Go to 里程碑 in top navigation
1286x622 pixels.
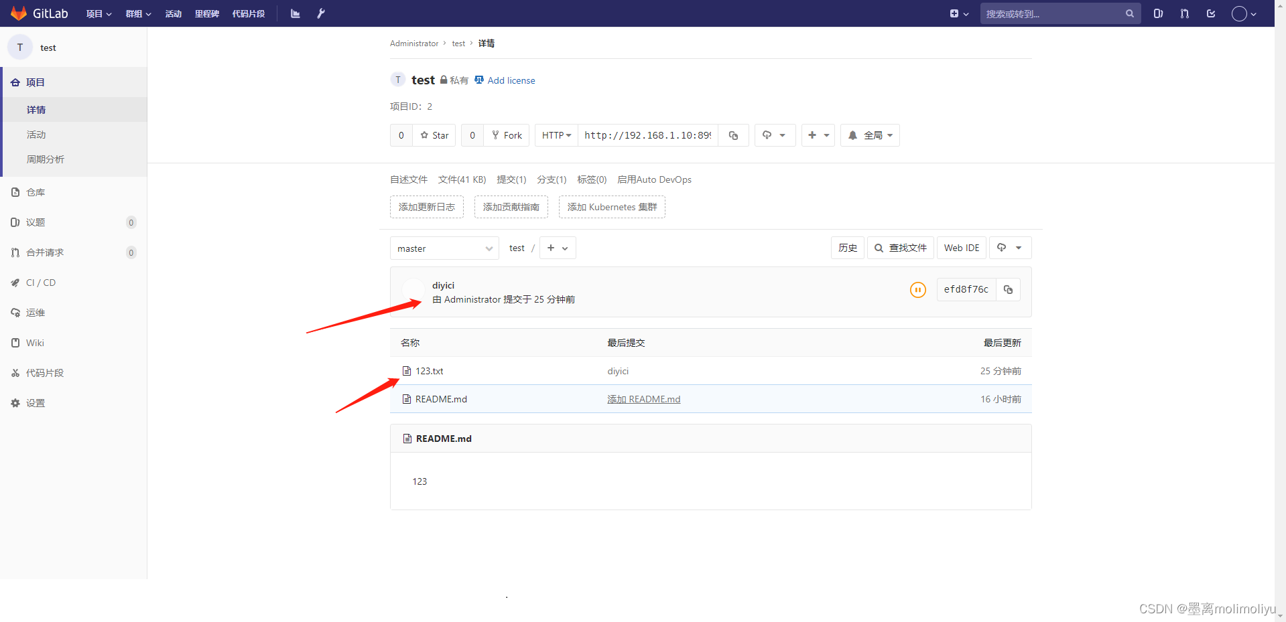point(207,13)
